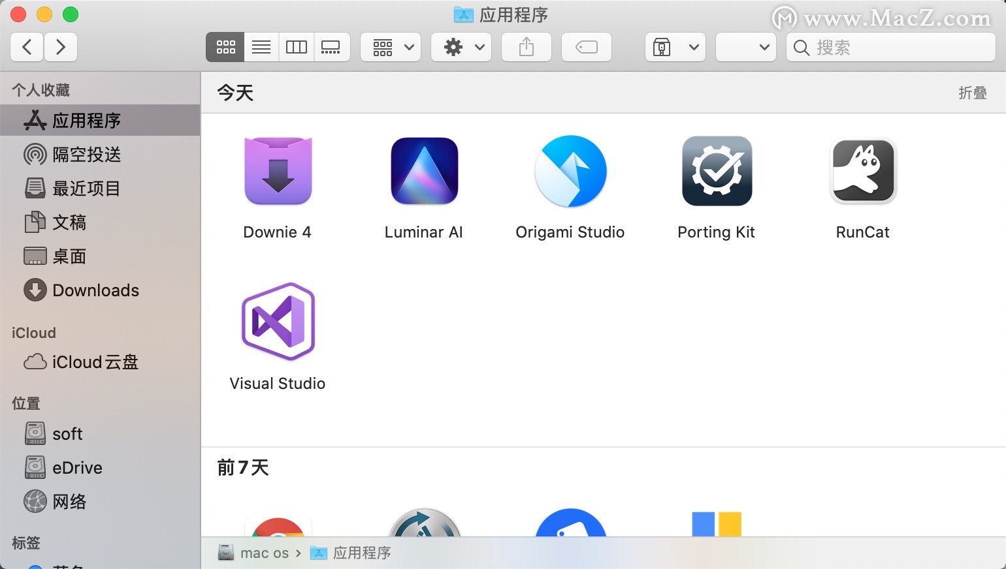Open the gear action menu
1006x569 pixels.
(x=461, y=47)
